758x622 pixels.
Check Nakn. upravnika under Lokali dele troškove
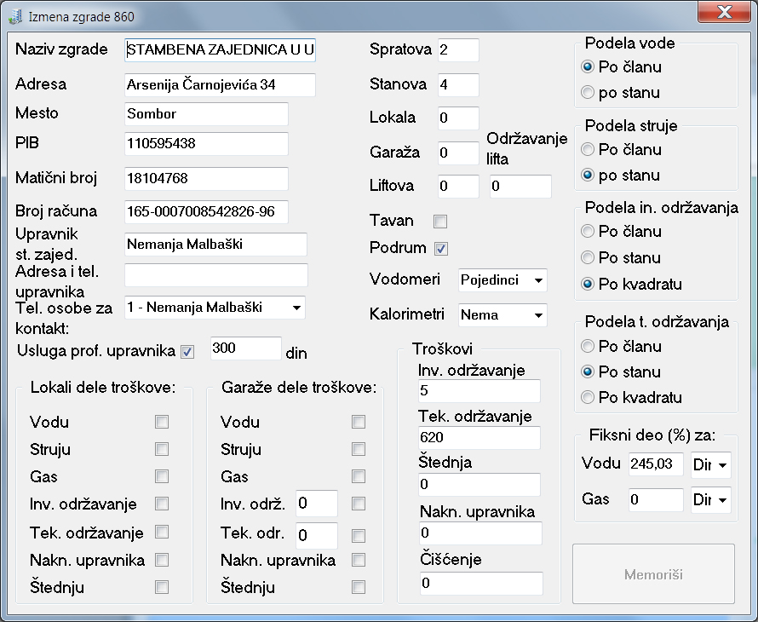(x=162, y=560)
